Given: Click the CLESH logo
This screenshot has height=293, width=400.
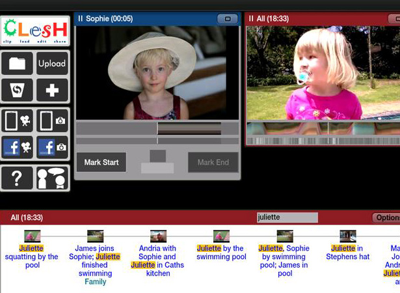Looking at the screenshot, I should coord(35,31).
